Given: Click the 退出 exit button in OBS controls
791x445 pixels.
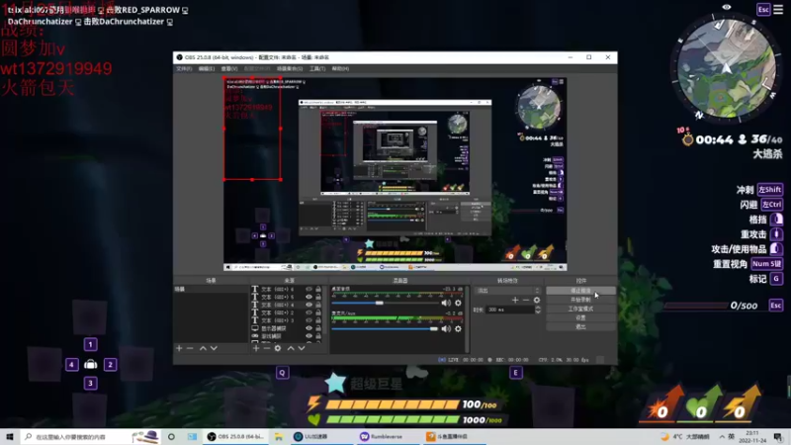Looking at the screenshot, I should [x=580, y=327].
